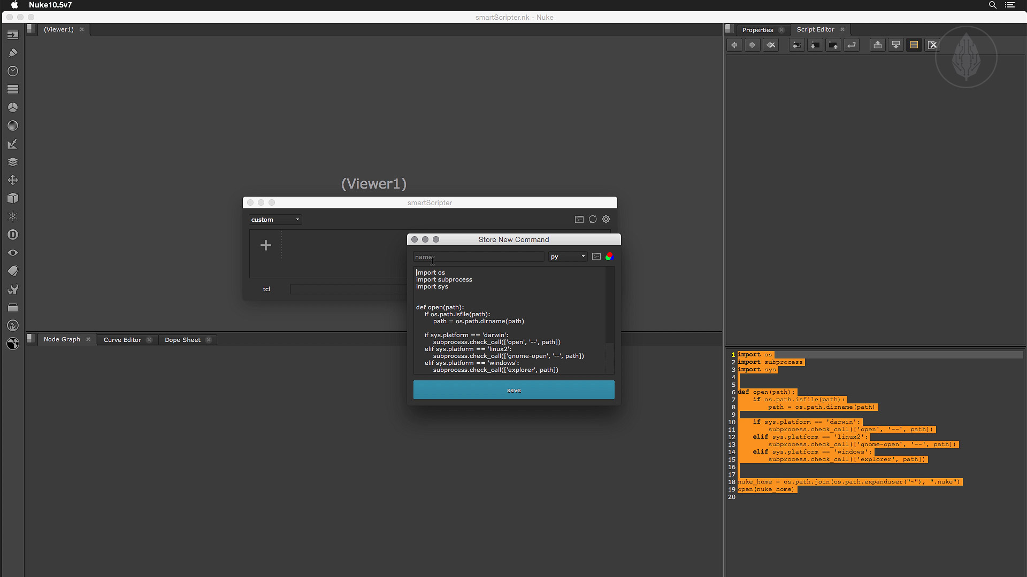
Task: Open the Time nodes clock icon
Action: pos(13,71)
